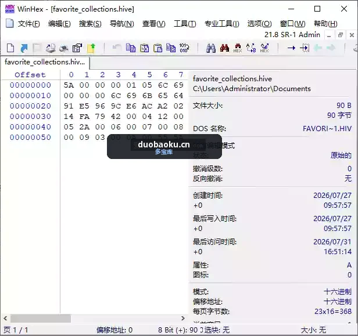Close the inner document window
358x336 pixels.
[352, 35]
